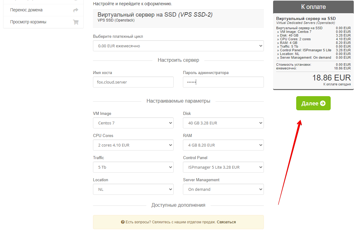This screenshot has height=235, width=359.
Task: Click the К оплате summary header
Action: tap(313, 7)
